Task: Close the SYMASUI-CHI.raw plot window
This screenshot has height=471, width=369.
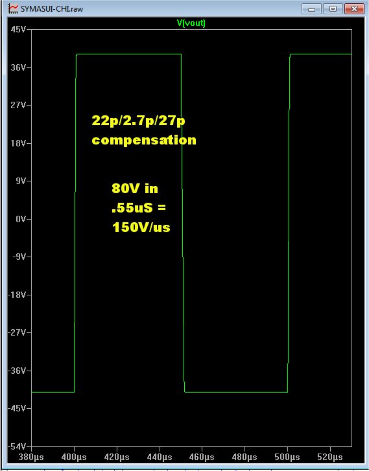Action: click(354, 8)
